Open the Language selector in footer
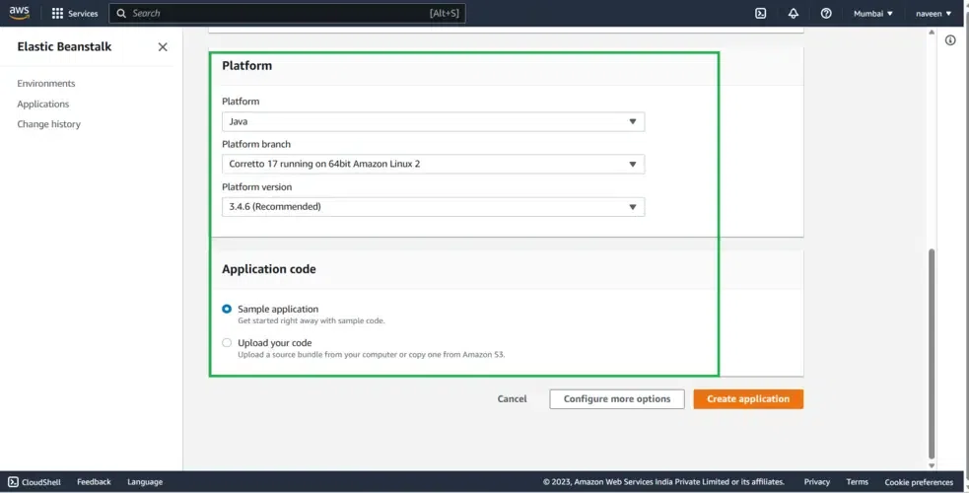 [145, 482]
